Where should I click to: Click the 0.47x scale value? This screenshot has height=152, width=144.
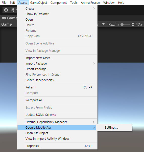coord(137,25)
